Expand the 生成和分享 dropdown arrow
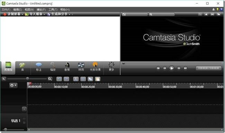Viewport: 225px width, 133px height. click(x=70, y=14)
